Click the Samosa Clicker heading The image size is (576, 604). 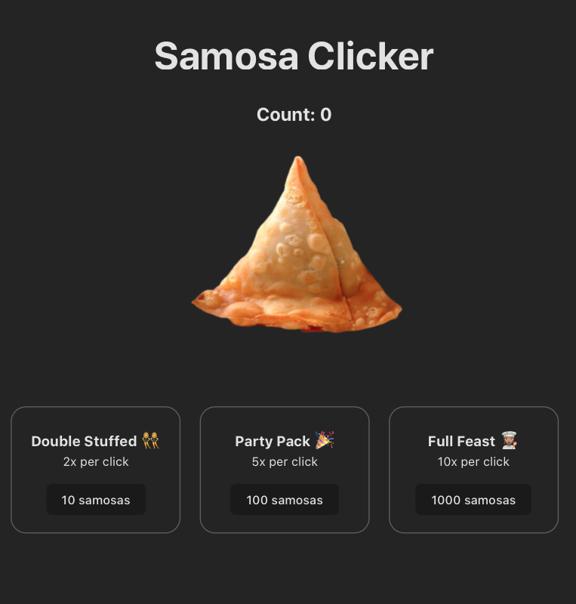294,56
